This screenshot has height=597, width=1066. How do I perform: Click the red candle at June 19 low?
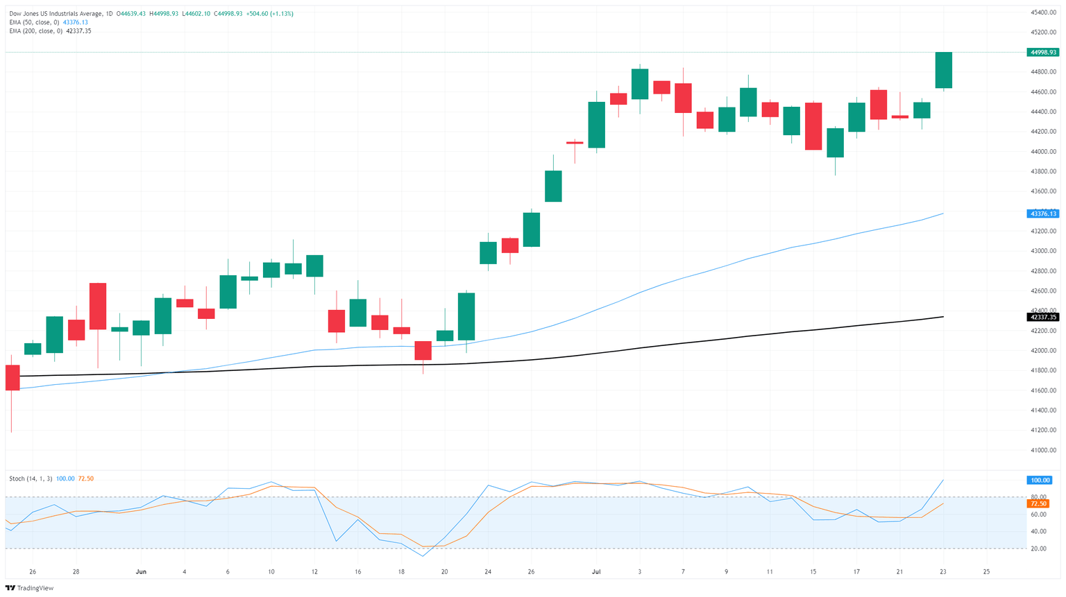click(423, 350)
